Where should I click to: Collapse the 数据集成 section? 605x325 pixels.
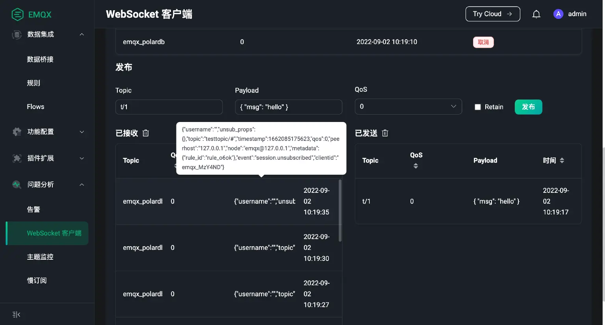[82, 34]
